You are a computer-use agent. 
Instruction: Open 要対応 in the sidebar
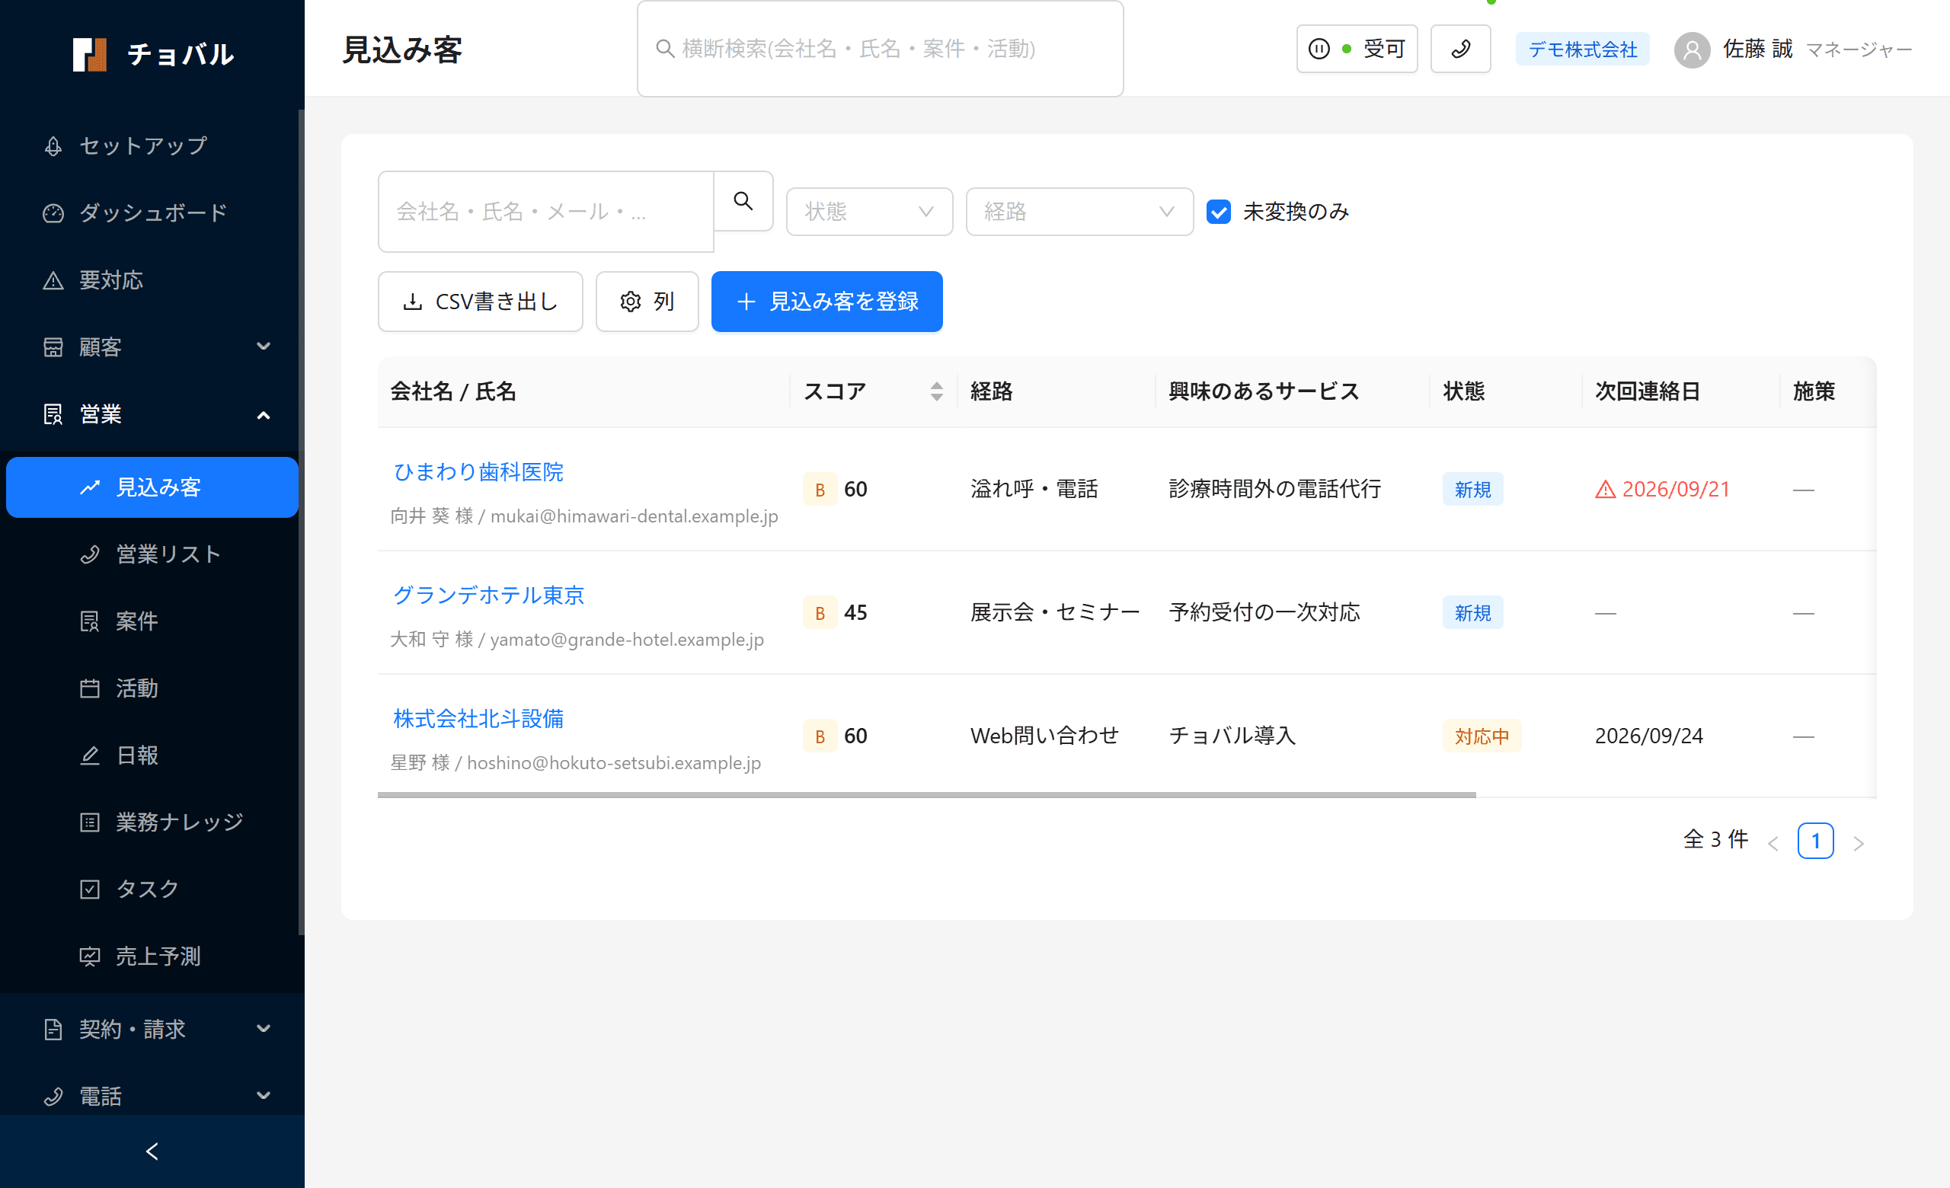(x=152, y=280)
